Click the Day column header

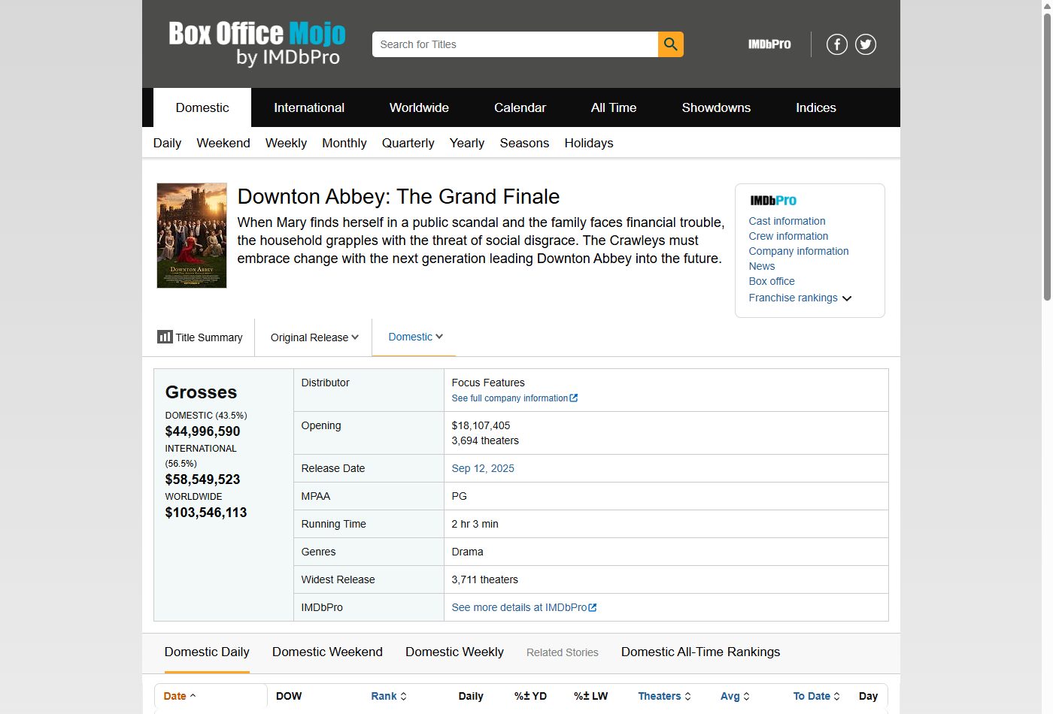point(868,696)
